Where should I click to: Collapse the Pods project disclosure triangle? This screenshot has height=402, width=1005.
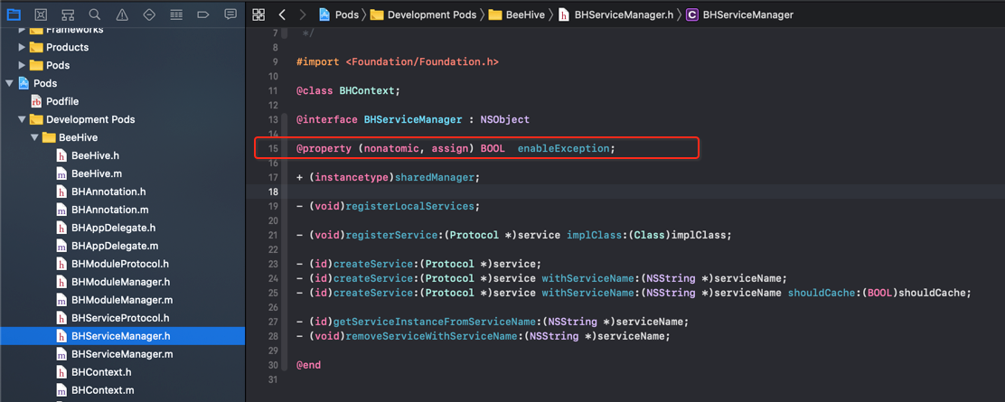[9, 83]
